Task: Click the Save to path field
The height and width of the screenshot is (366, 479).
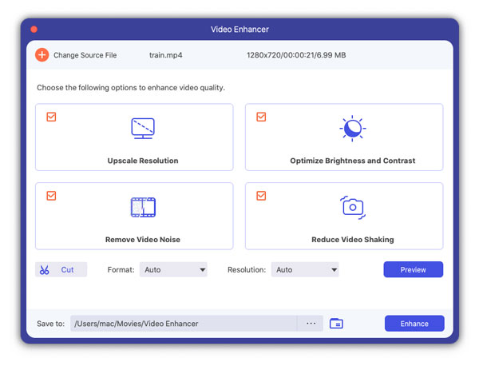Action: click(x=183, y=324)
